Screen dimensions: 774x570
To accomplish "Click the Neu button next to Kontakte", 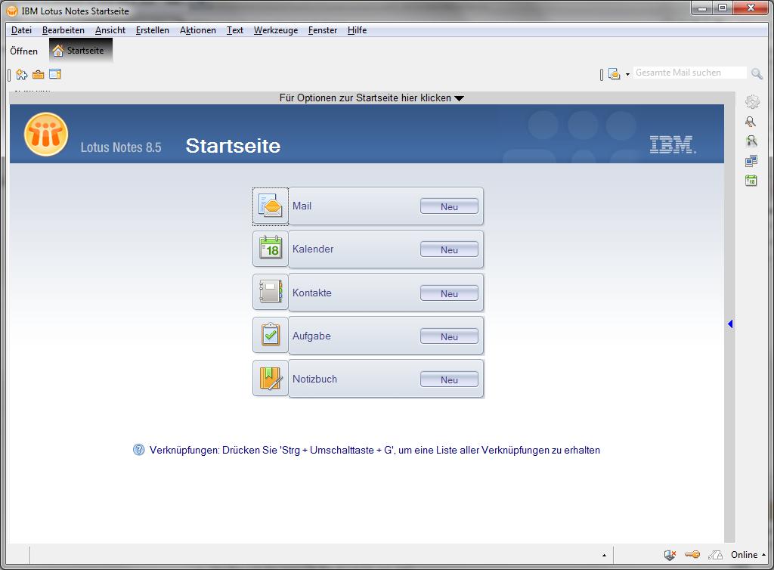I will pyautogui.click(x=449, y=293).
